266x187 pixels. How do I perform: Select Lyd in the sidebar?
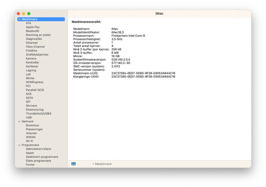(28, 74)
